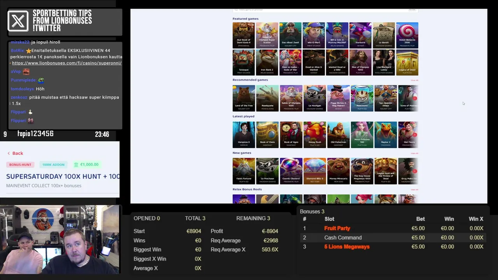Show next Recommended games with red arrow
Screen dimensions: 498x280
click(x=415, y=98)
